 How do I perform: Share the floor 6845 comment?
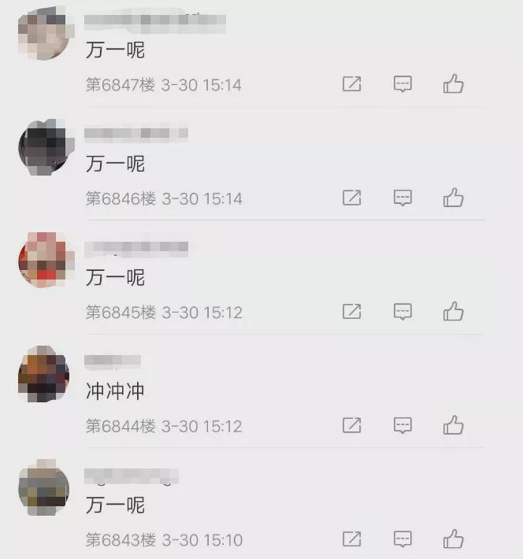pyautogui.click(x=352, y=312)
